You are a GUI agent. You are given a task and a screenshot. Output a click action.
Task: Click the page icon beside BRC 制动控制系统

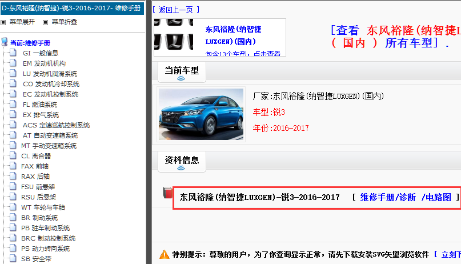pos(13,238)
